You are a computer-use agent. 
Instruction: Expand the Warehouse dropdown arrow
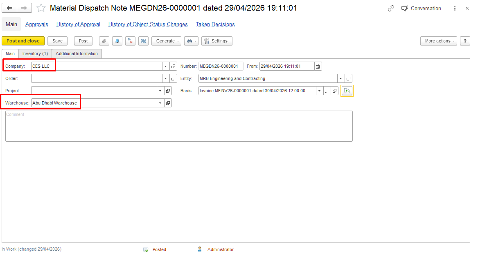[x=160, y=103]
